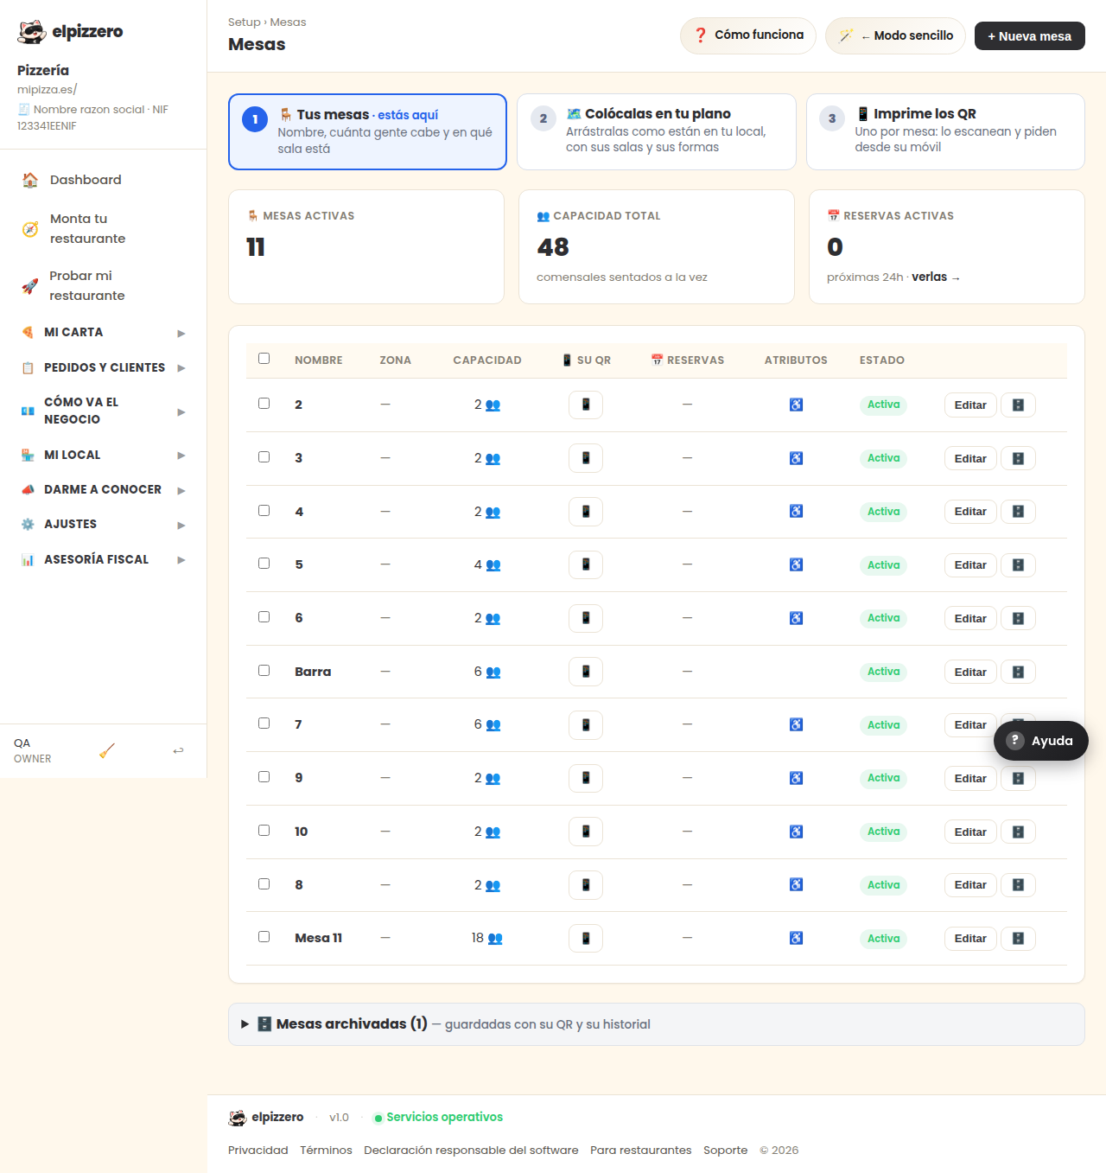The width and height of the screenshot is (1106, 1173).
Task: Check the Mesa 11 row checkbox
Action: point(264,937)
